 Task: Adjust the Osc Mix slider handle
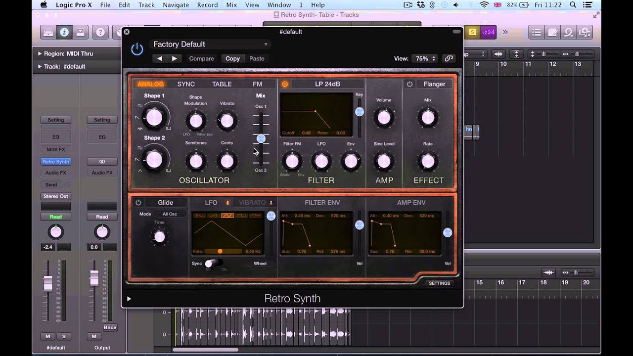pos(261,138)
